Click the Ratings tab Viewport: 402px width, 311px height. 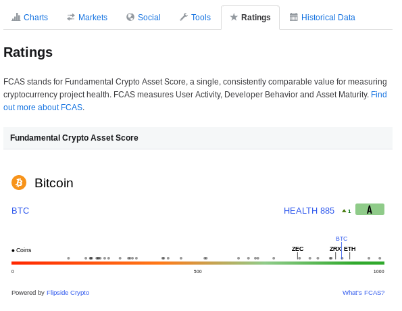pyautogui.click(x=250, y=18)
